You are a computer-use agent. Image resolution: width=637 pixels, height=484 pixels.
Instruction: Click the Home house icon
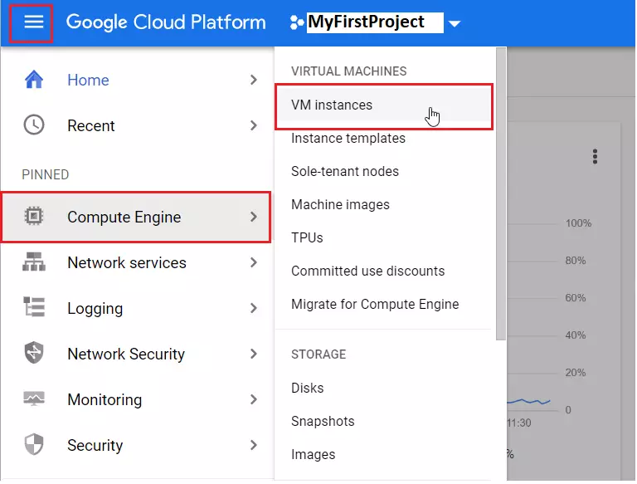click(x=34, y=80)
